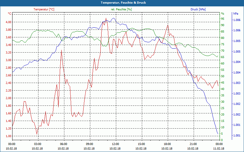The image size is (244, 152).
Task: Click the '2,20' temperature axis value
Action: (9, 90)
